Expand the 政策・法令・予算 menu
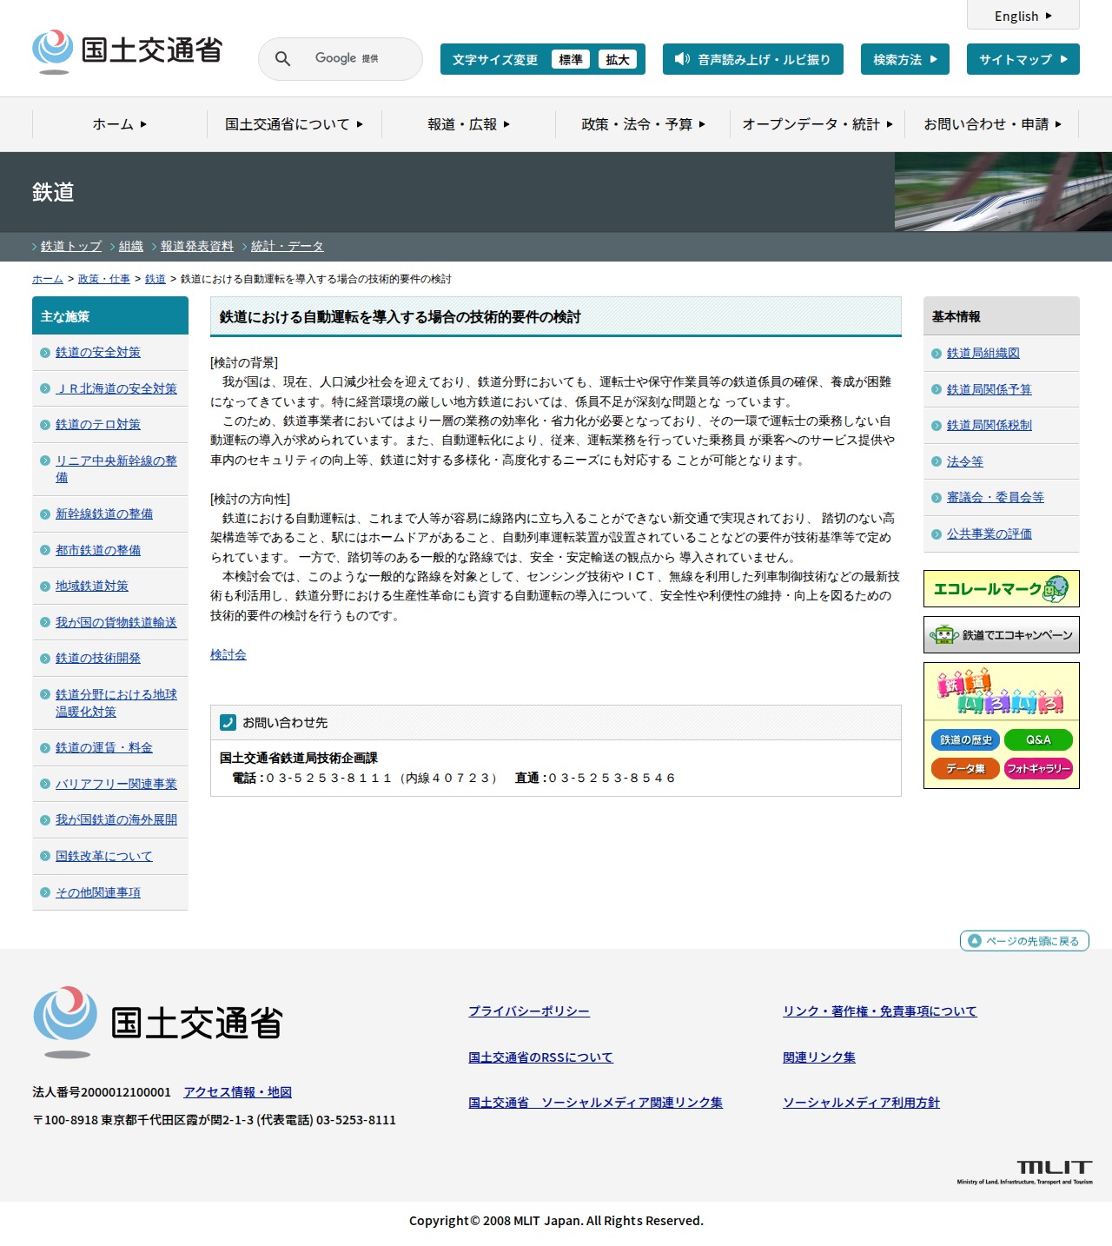 tap(643, 124)
